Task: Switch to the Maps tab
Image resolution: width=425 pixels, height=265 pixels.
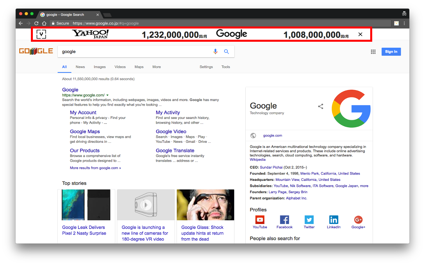Action: 139,67
